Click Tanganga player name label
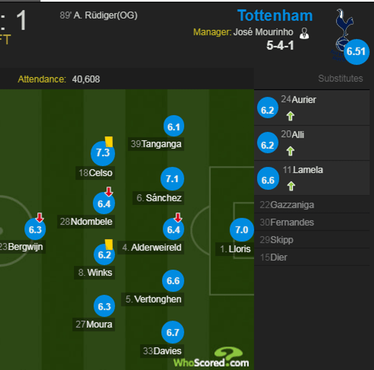 point(156,144)
